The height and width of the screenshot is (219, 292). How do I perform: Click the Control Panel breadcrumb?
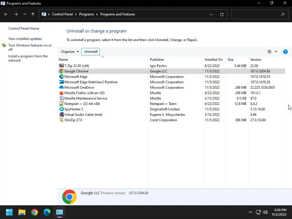click(x=62, y=14)
